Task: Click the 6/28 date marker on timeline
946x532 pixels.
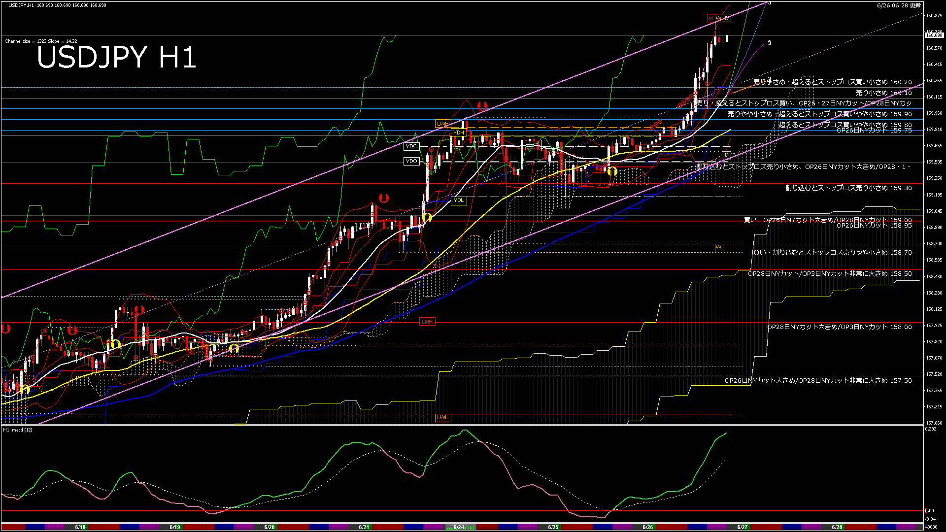Action: point(837,527)
